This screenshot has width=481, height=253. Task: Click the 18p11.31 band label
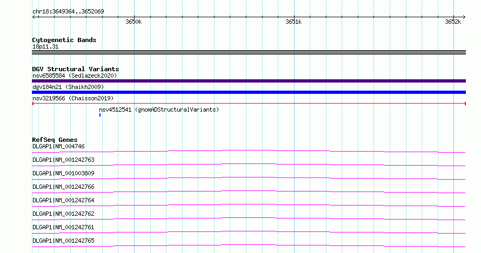pyautogui.click(x=45, y=46)
